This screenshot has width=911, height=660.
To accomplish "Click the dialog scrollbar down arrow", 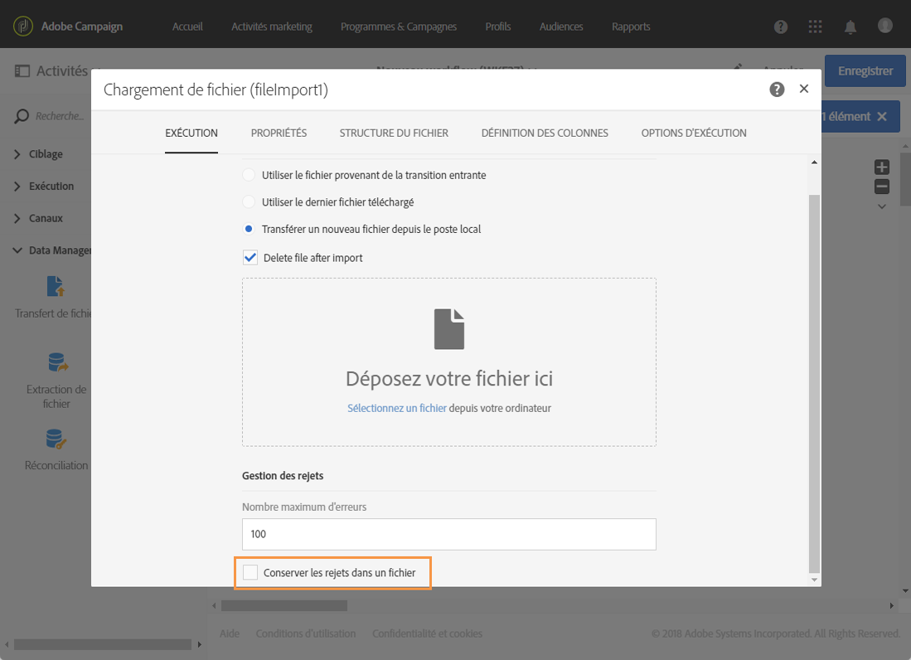I will tap(815, 580).
